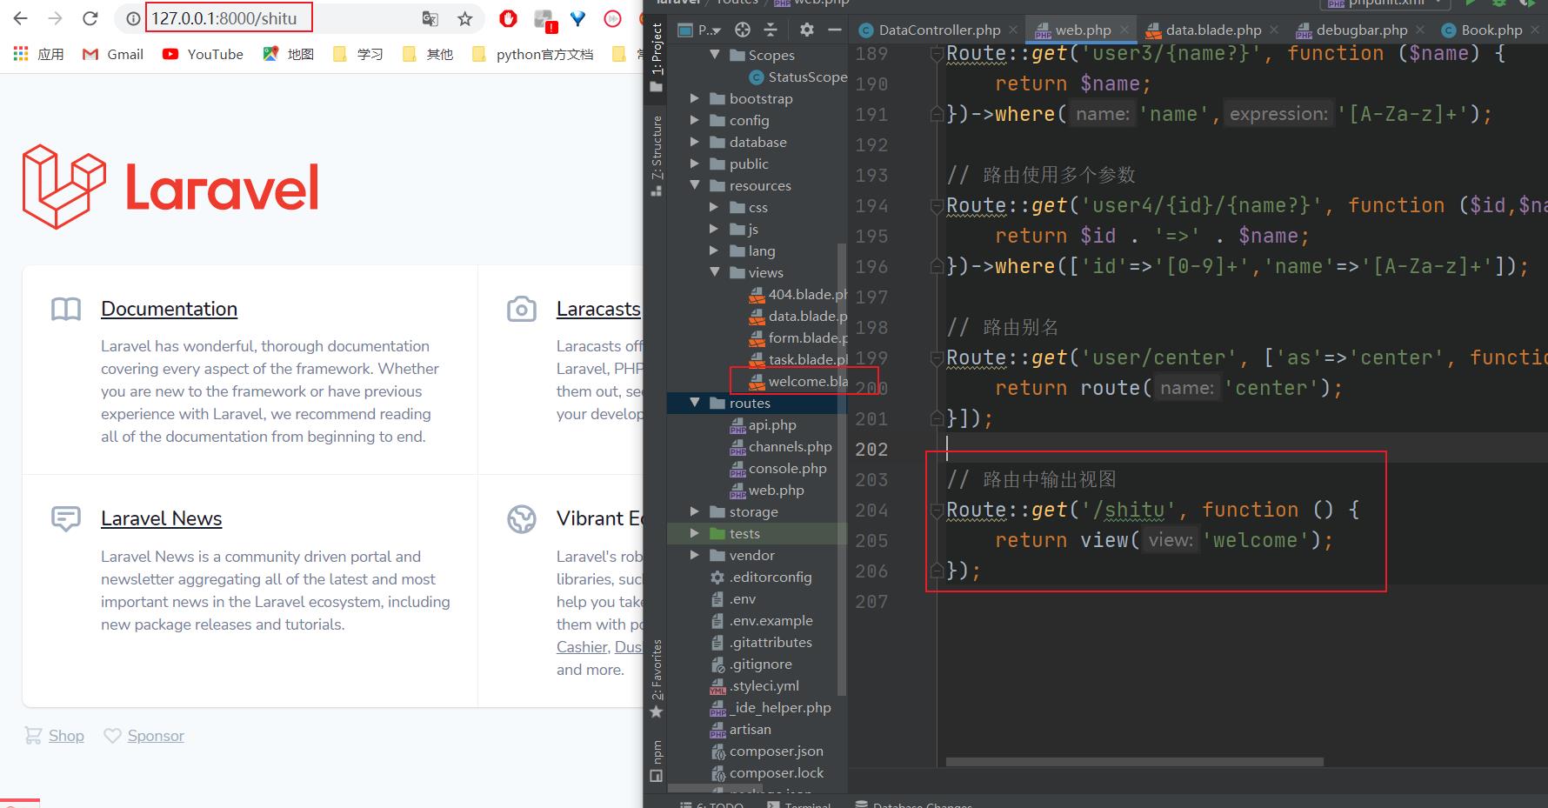Click the Cashier link in ecosystem text
This screenshot has width=1548, height=808.
pyautogui.click(x=582, y=647)
